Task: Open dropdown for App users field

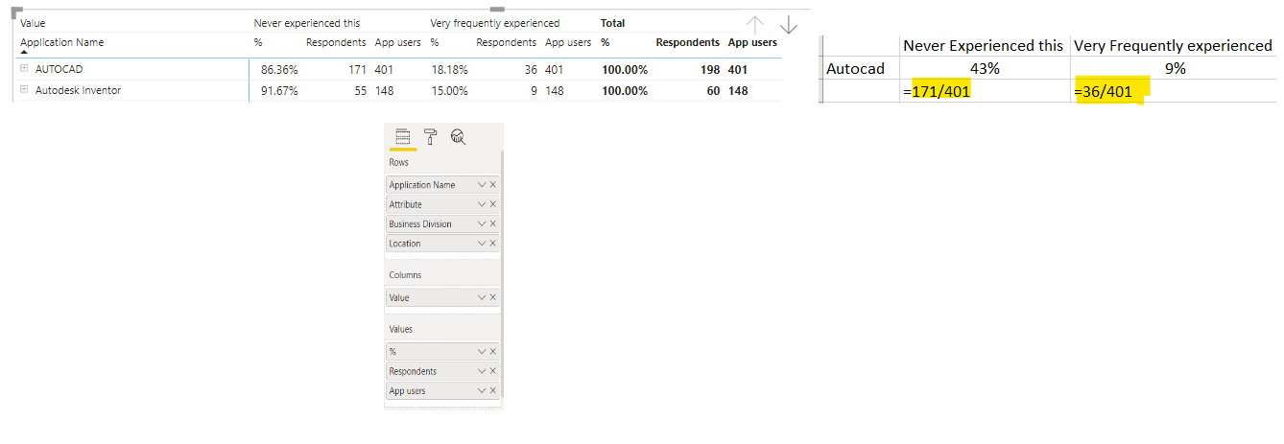Action: (x=482, y=391)
